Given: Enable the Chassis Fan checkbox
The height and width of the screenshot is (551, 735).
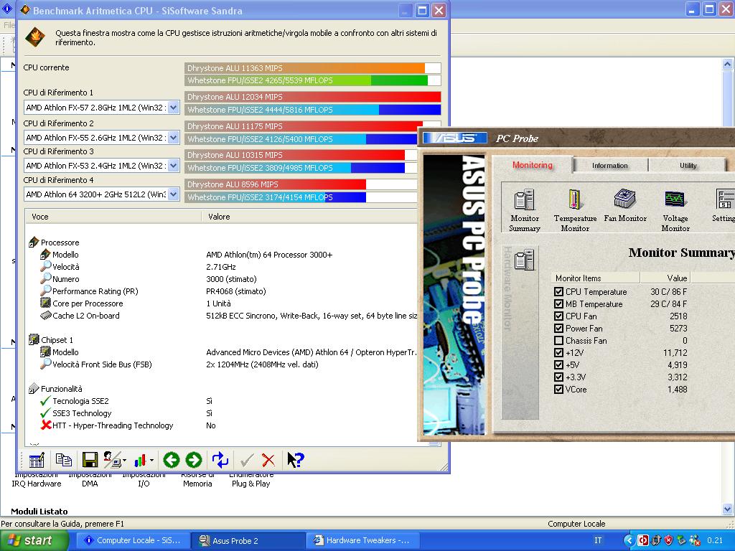Looking at the screenshot, I should pos(558,340).
